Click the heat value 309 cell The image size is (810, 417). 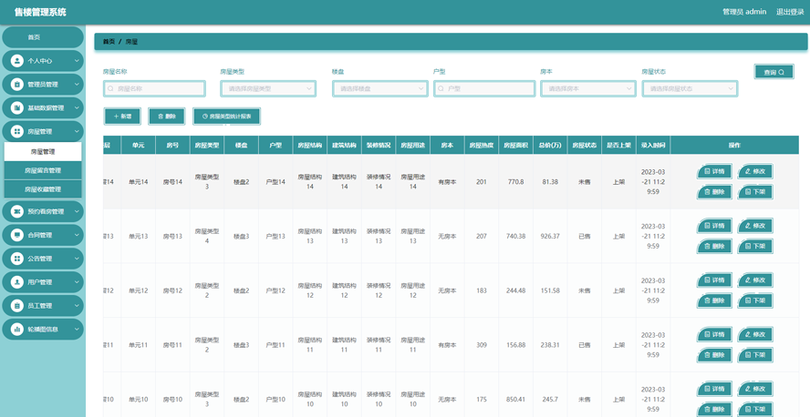click(482, 345)
